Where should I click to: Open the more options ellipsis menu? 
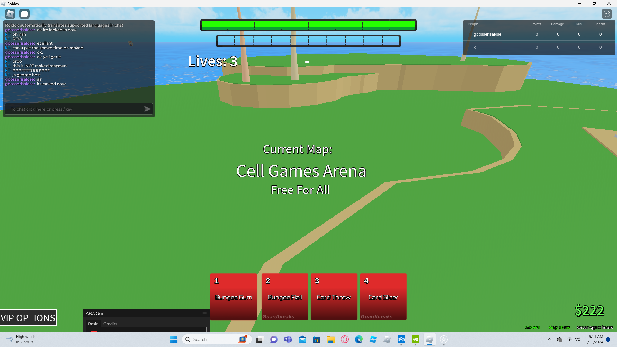click(x=606, y=14)
